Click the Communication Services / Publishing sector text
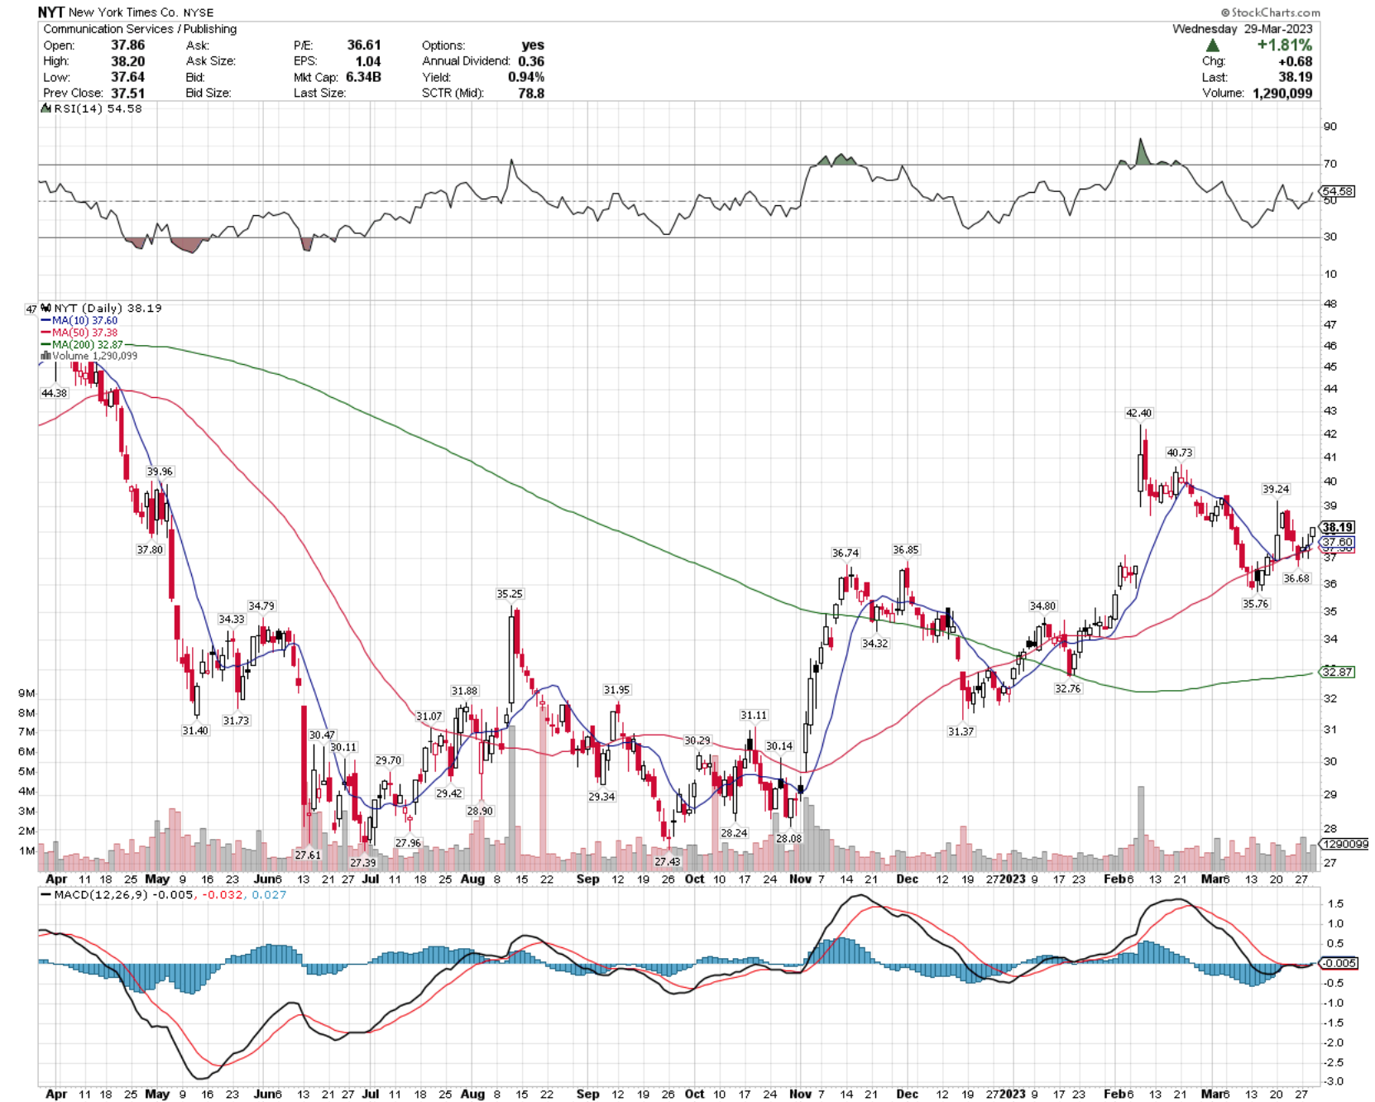Viewport: 1375px width, 1102px height. coord(140,29)
